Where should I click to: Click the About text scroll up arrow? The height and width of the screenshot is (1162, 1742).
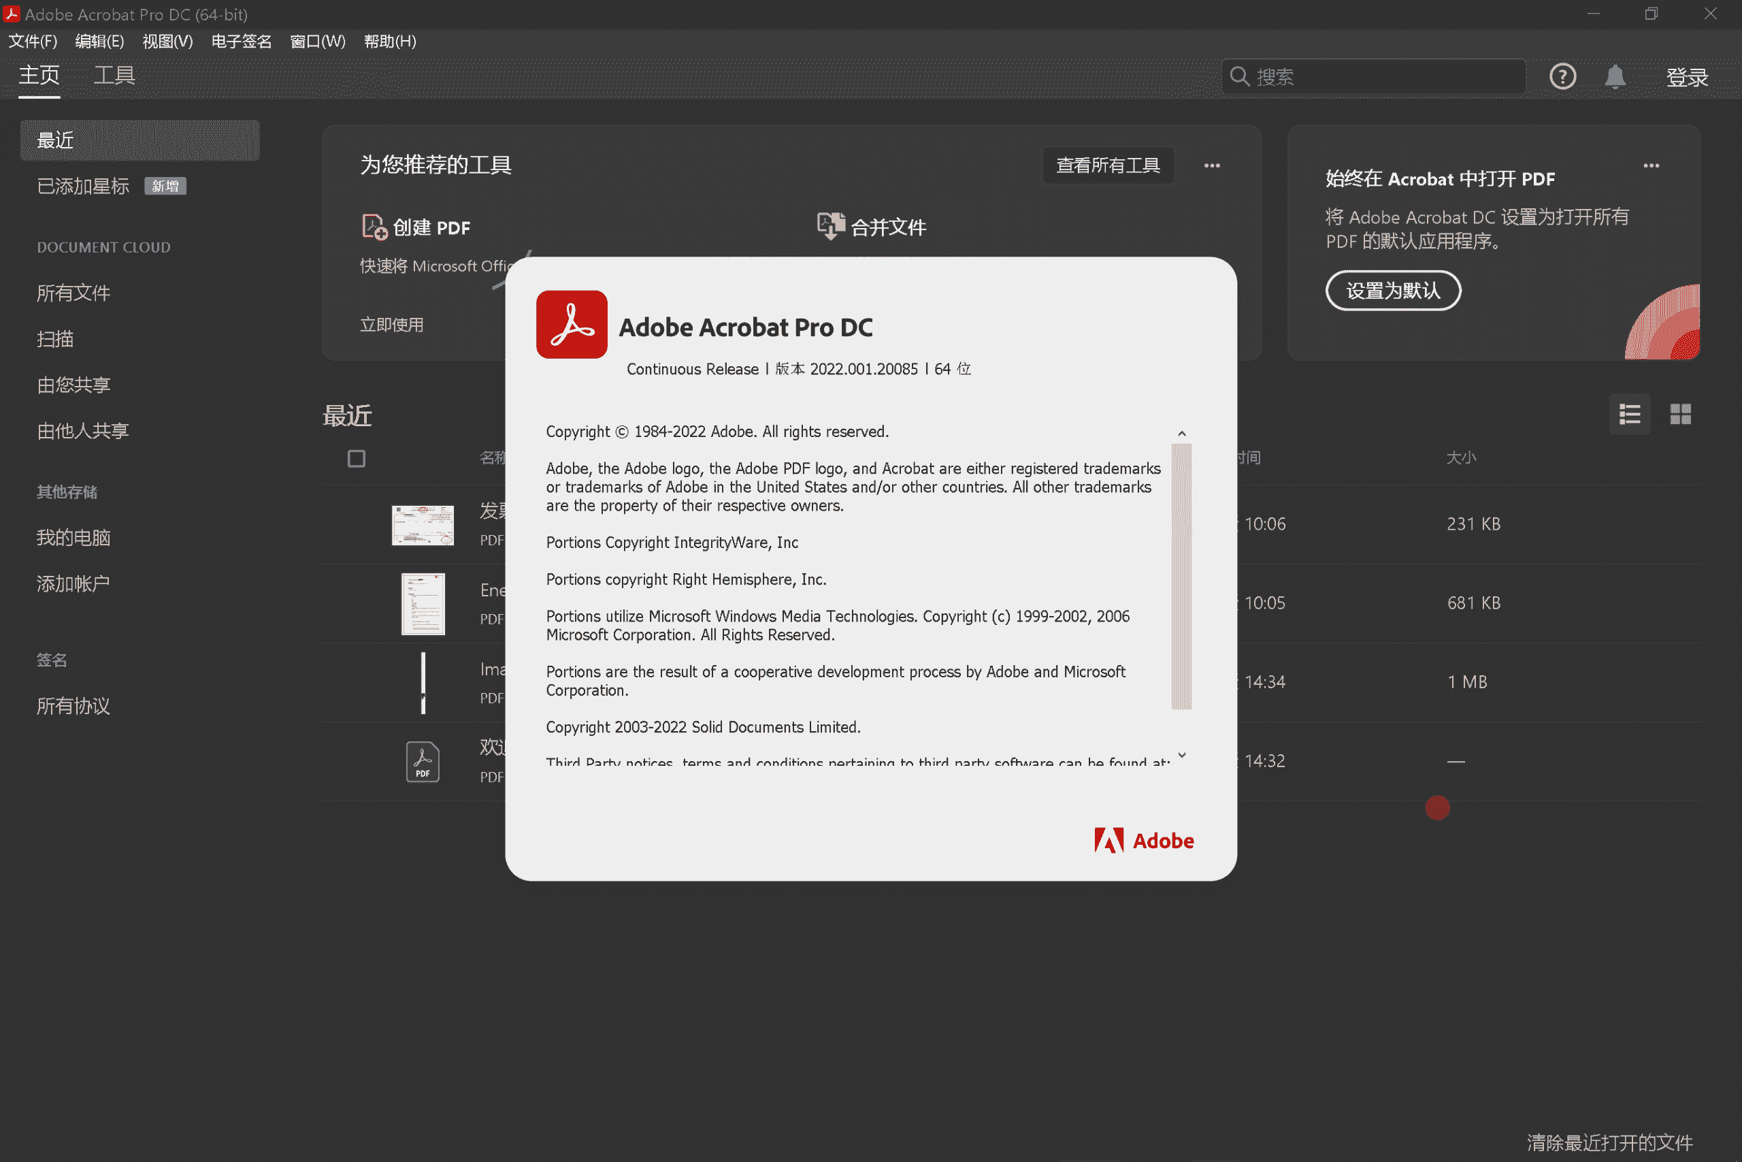coord(1182,434)
